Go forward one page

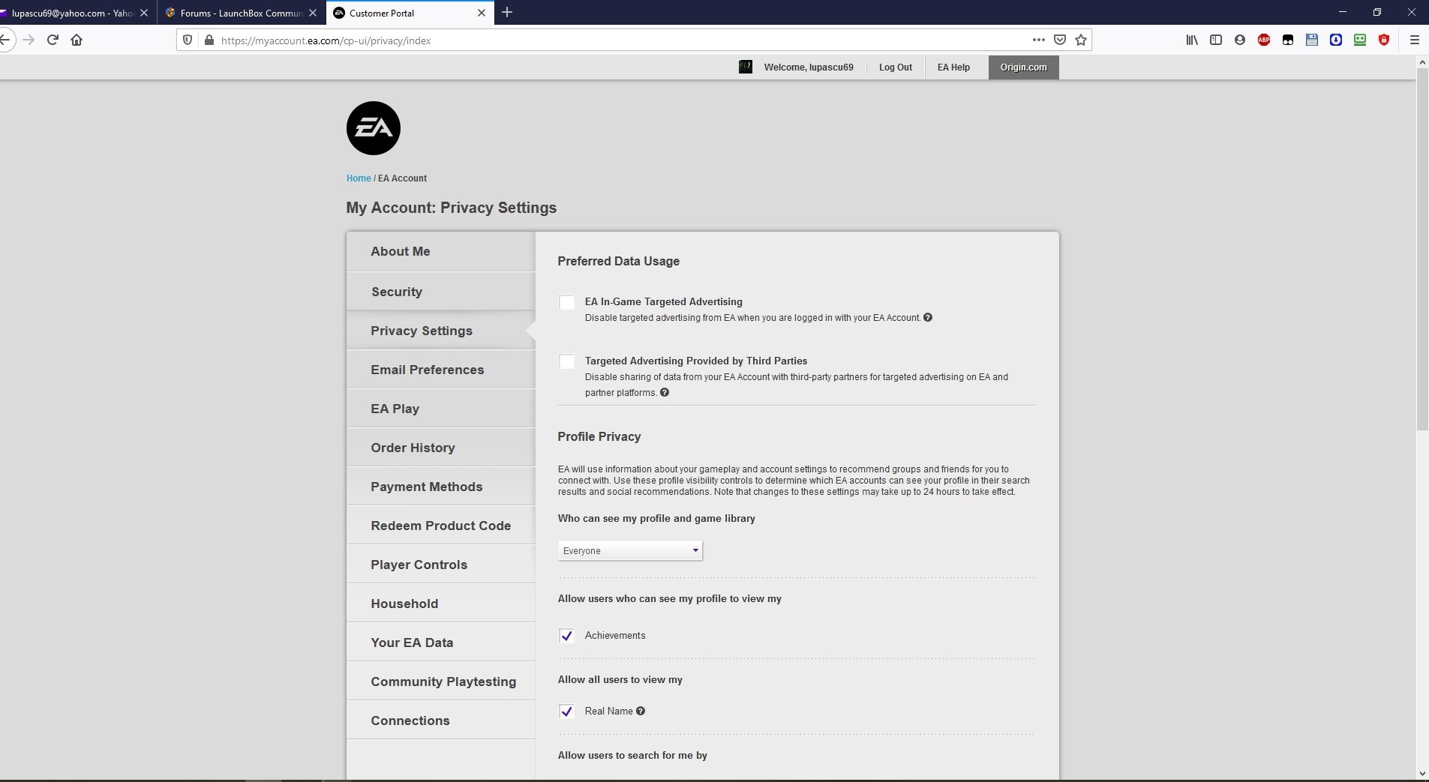point(29,40)
